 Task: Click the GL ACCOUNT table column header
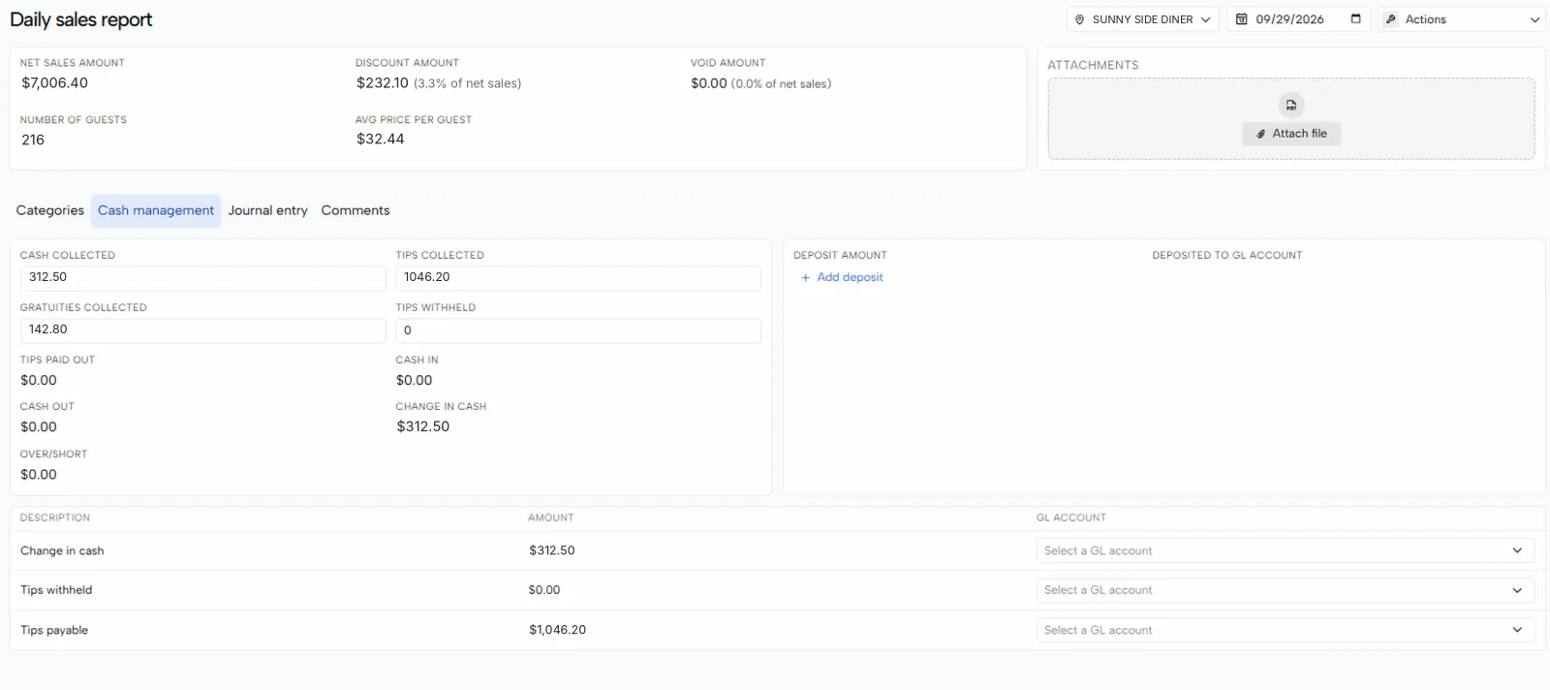(1070, 517)
